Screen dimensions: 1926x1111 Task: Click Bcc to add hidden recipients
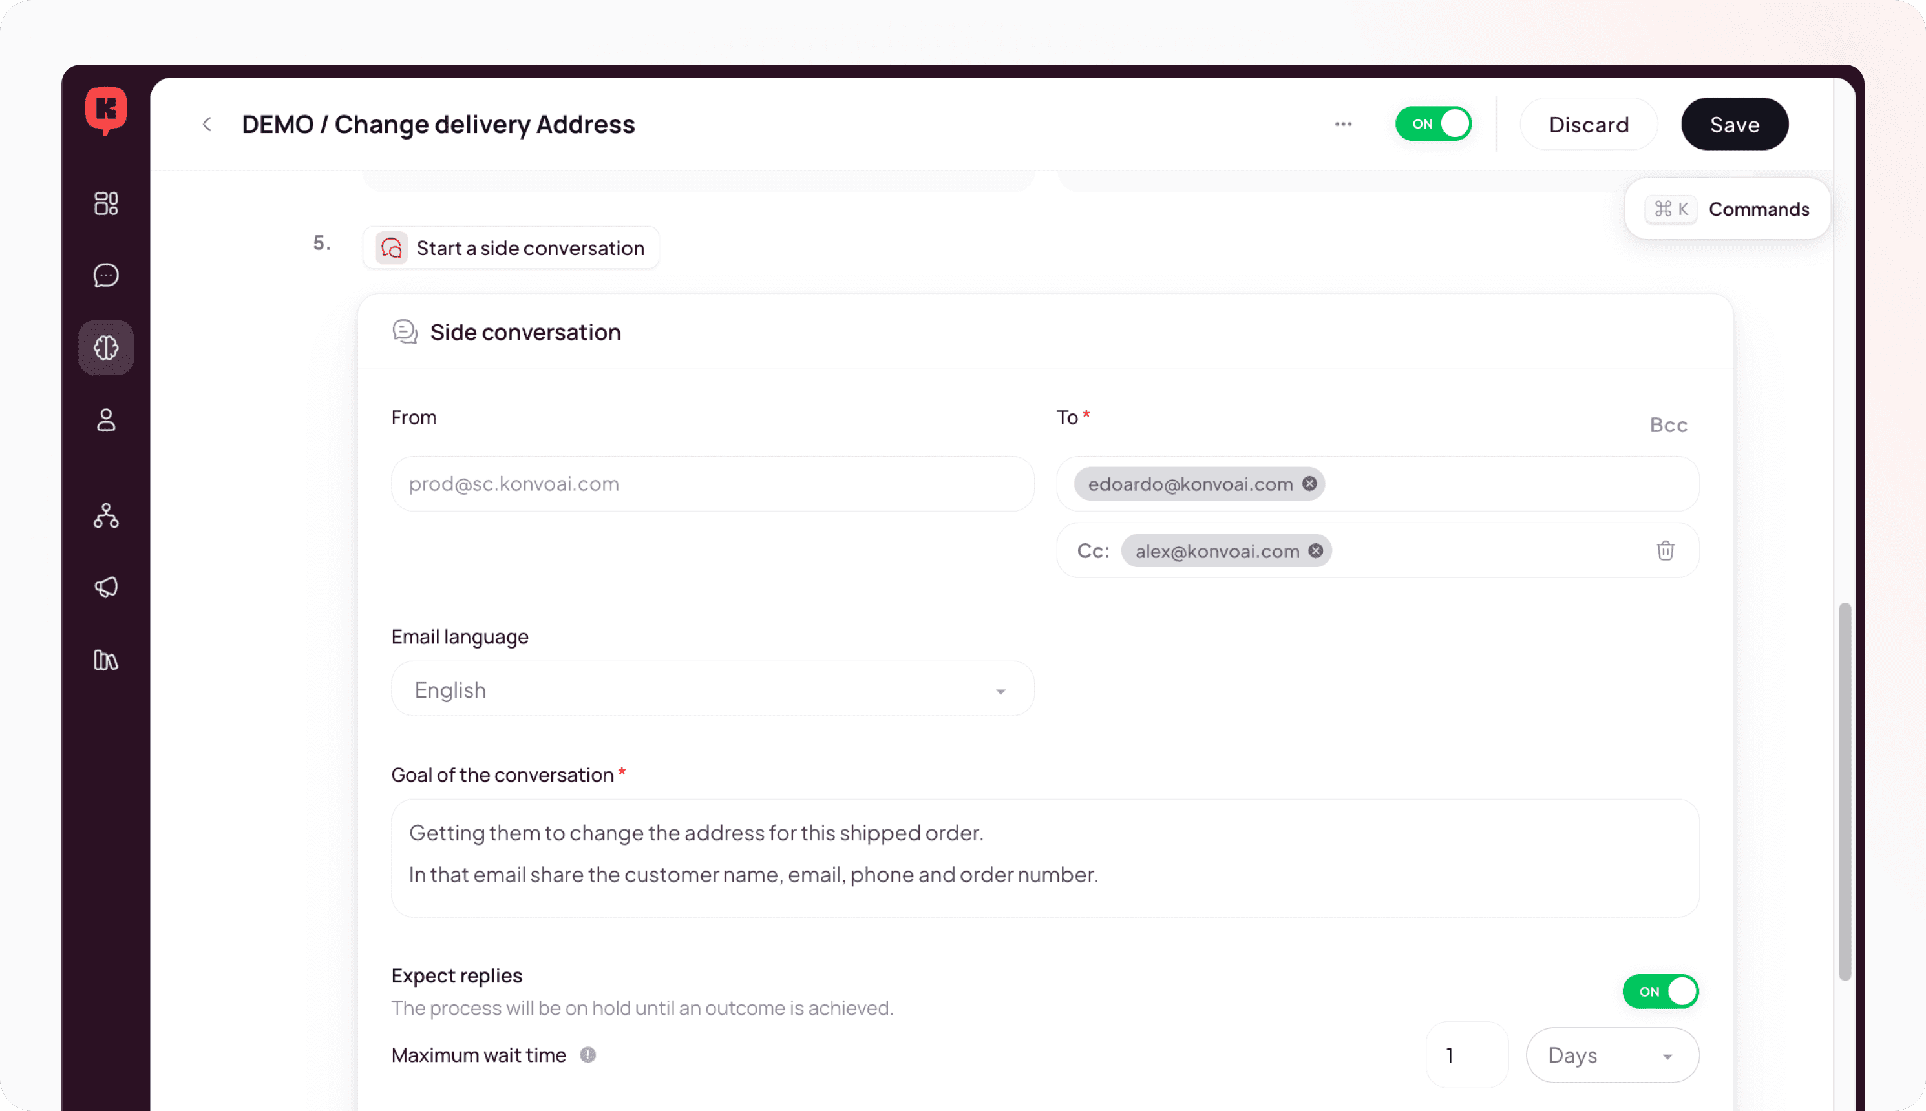pyautogui.click(x=1668, y=425)
